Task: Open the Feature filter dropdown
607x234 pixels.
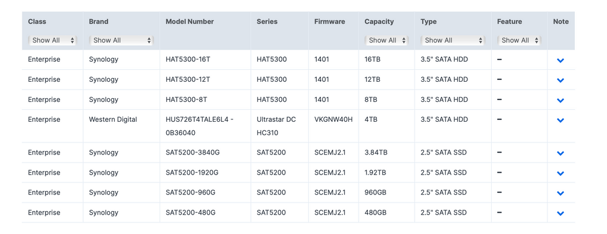Action: click(x=519, y=40)
